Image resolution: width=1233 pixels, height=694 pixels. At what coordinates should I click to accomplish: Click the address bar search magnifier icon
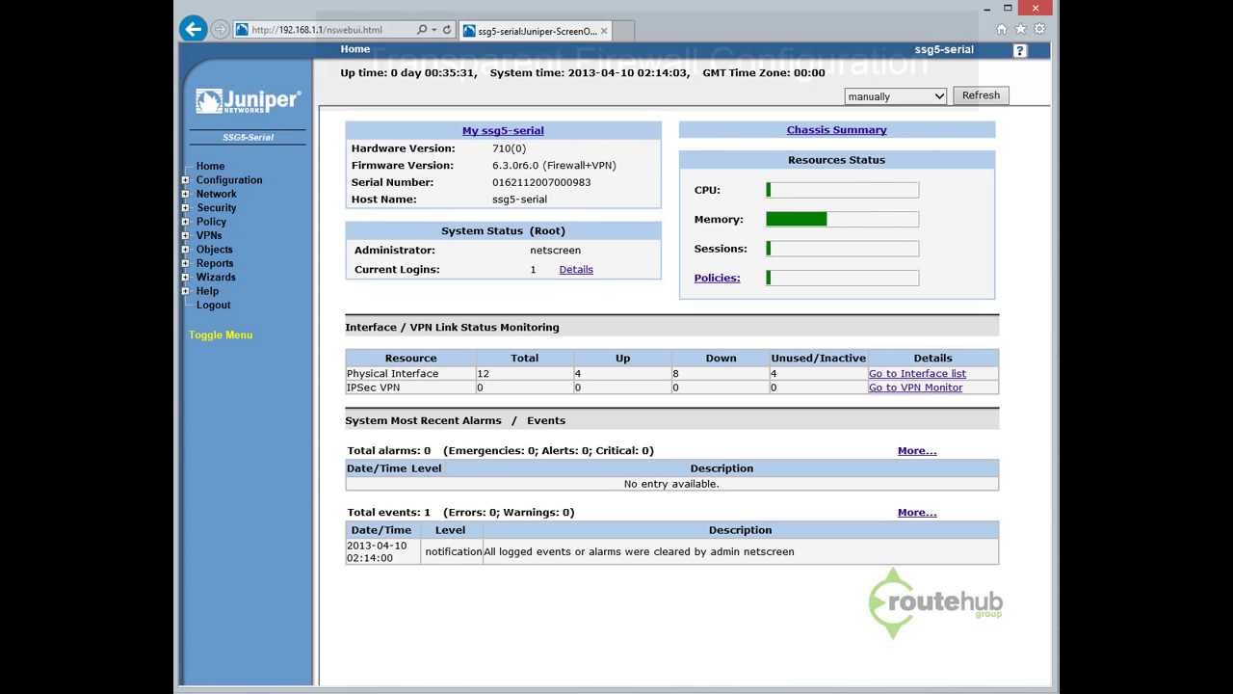click(x=422, y=30)
